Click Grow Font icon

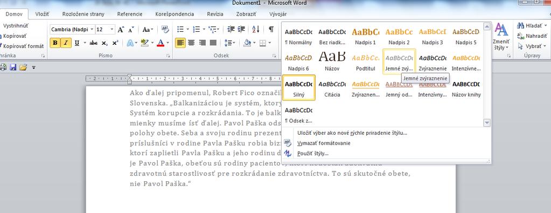tap(121, 30)
